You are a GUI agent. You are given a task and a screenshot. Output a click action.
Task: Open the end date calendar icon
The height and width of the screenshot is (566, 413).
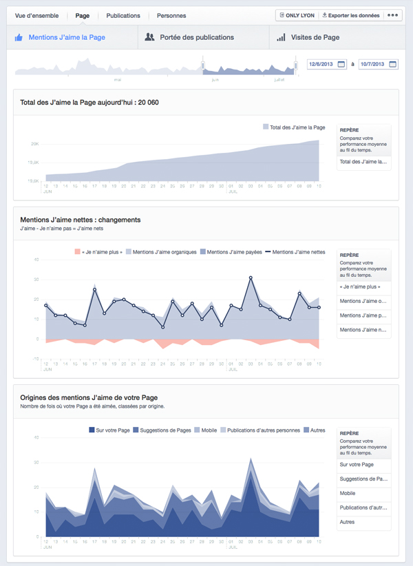[393, 64]
